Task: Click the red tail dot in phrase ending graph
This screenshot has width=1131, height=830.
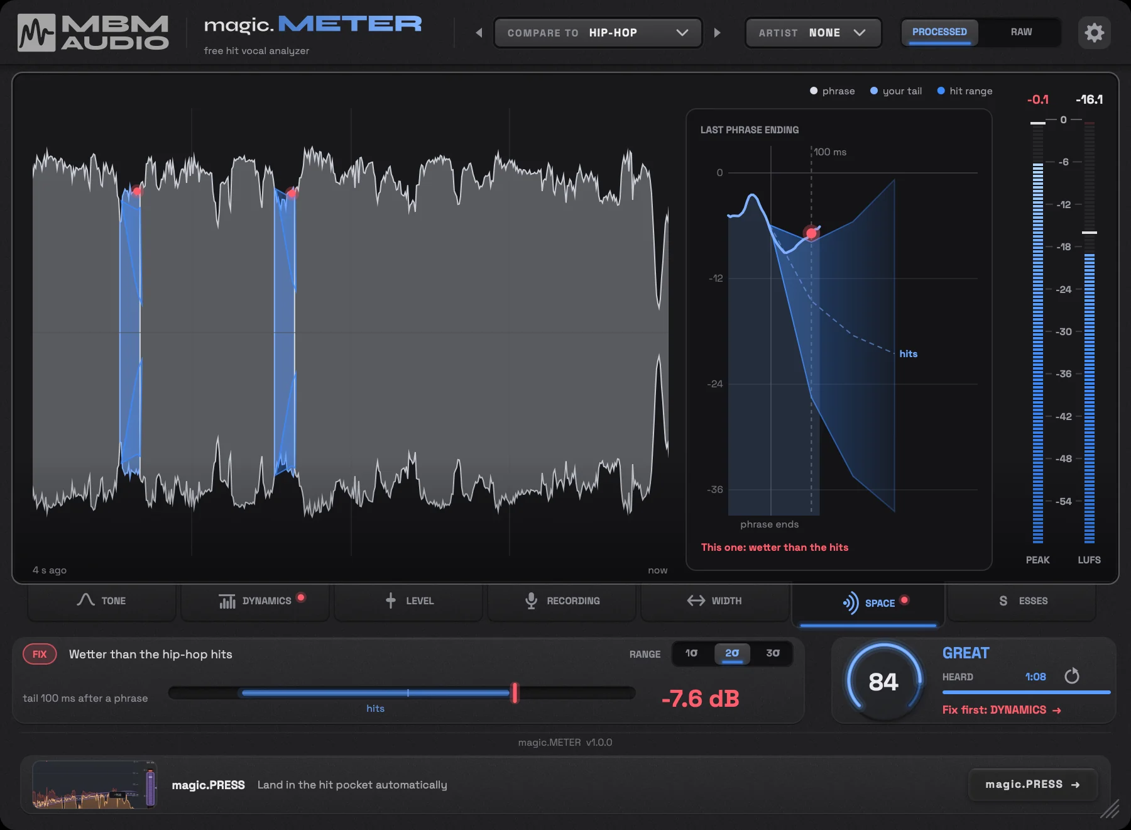Action: [x=811, y=233]
